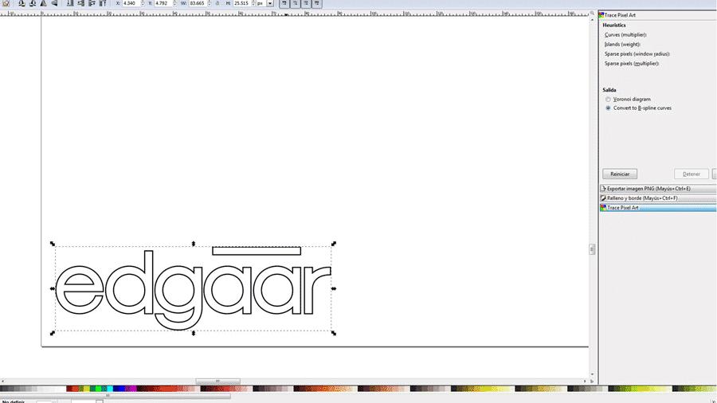Click the Detener button
Screen dimensions: 717x403
coord(691,174)
